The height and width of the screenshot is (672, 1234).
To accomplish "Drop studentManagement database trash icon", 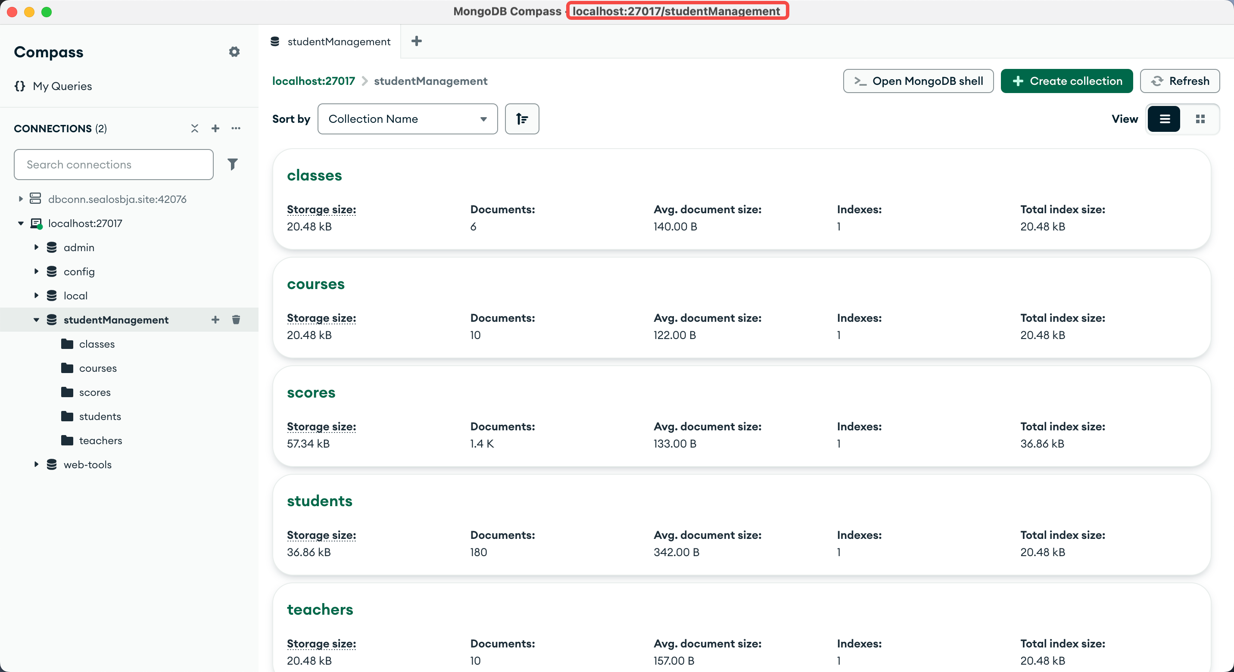I will [236, 320].
